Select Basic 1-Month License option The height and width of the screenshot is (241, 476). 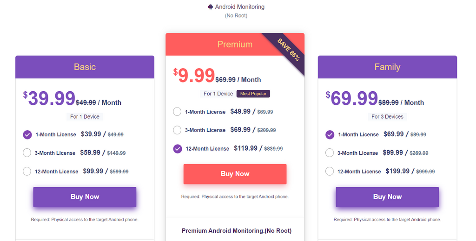click(x=27, y=135)
